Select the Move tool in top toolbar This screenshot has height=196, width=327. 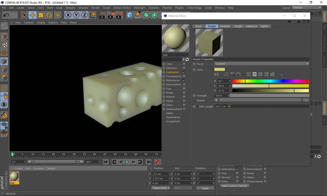pyautogui.click(x=33, y=15)
